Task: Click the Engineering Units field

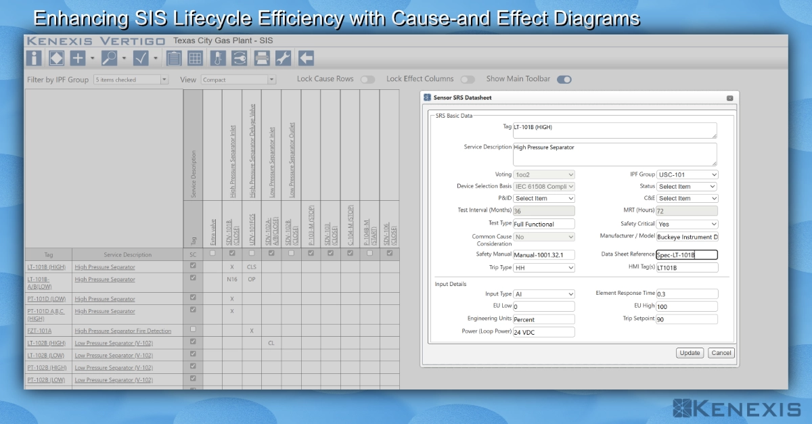Action: tap(544, 319)
